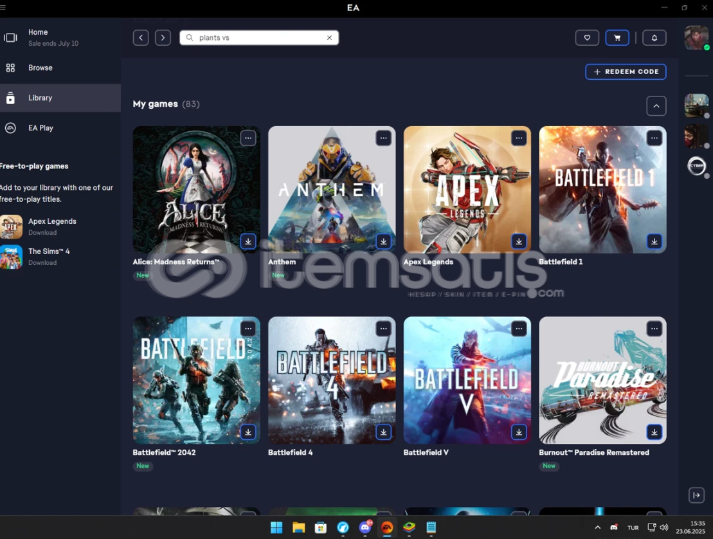
Task: Expand the friends panel arrow icon
Action: (696, 495)
